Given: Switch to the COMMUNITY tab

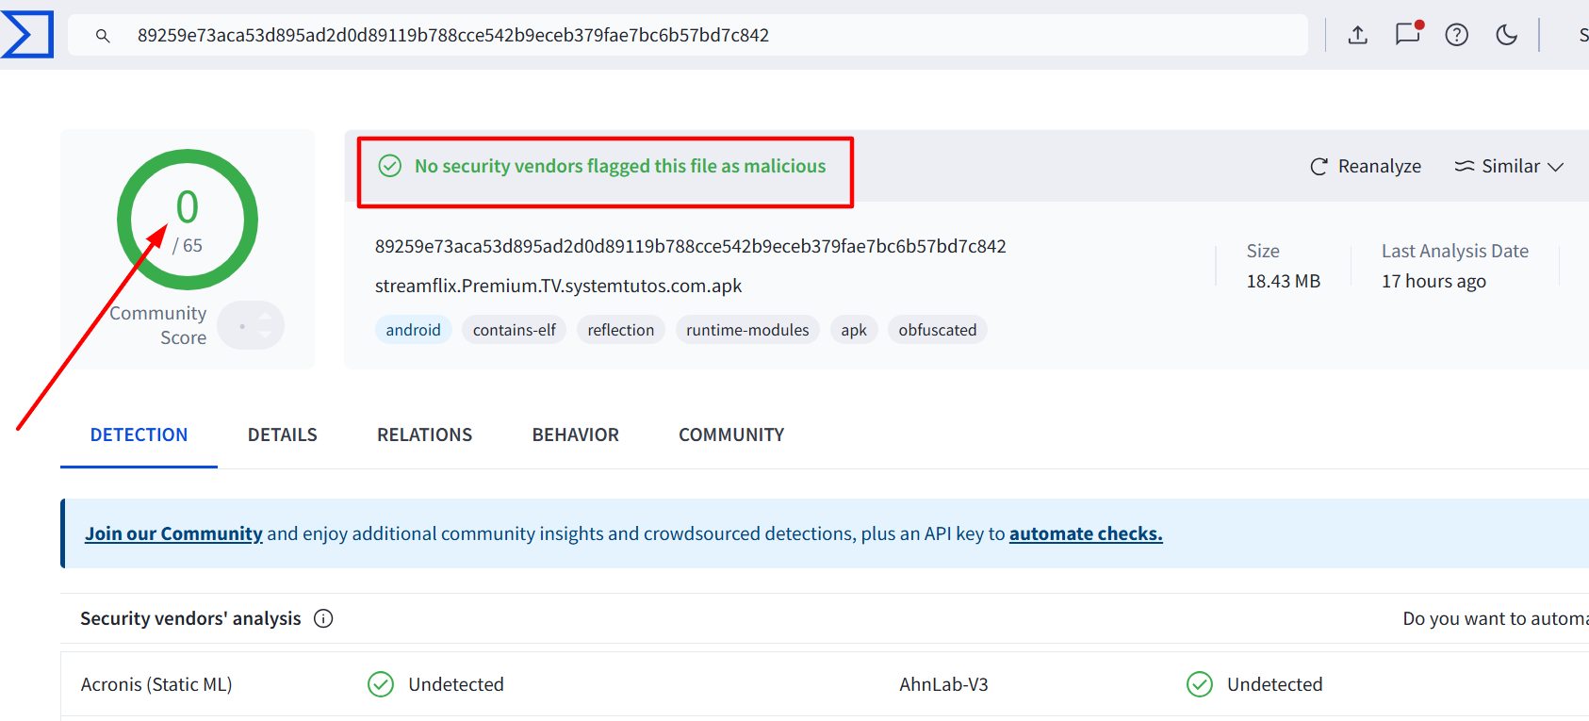Looking at the screenshot, I should [x=731, y=434].
